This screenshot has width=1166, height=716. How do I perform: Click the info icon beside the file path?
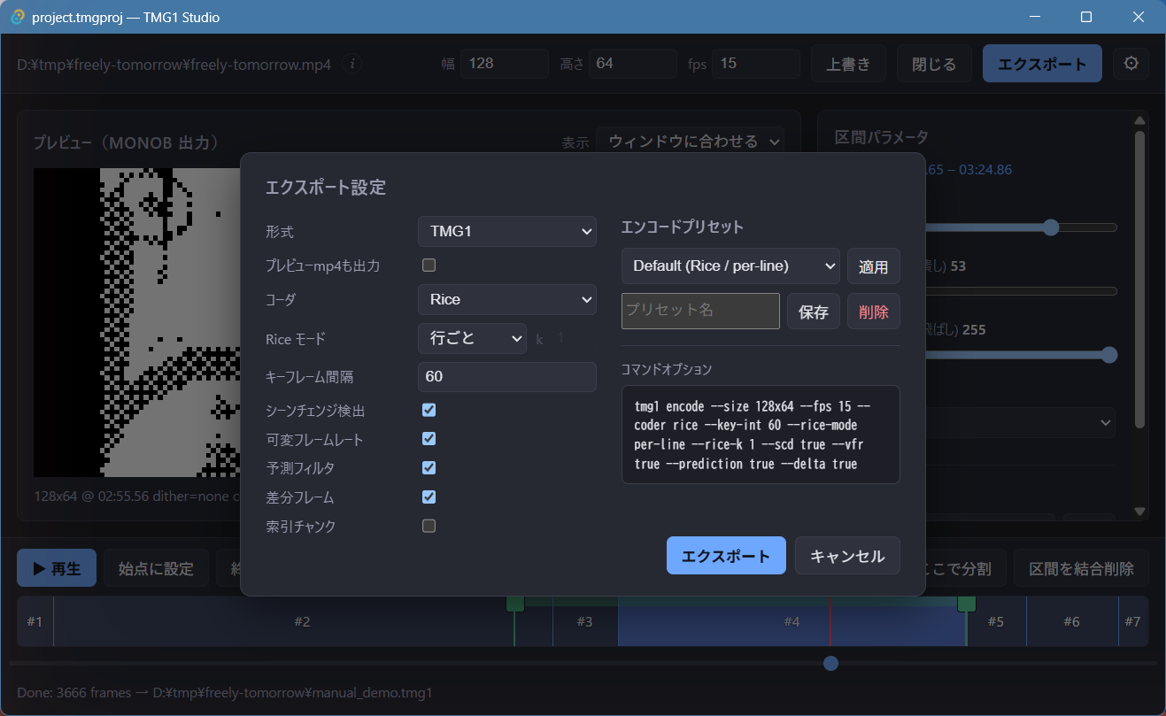(352, 64)
